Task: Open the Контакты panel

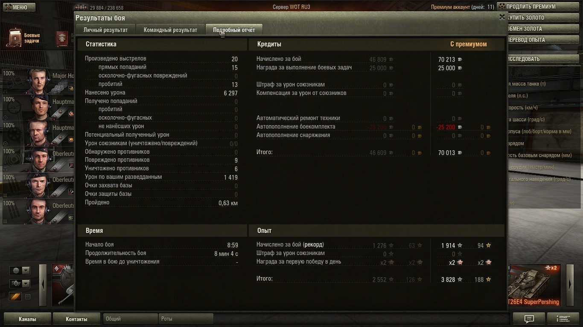Action: (76, 319)
